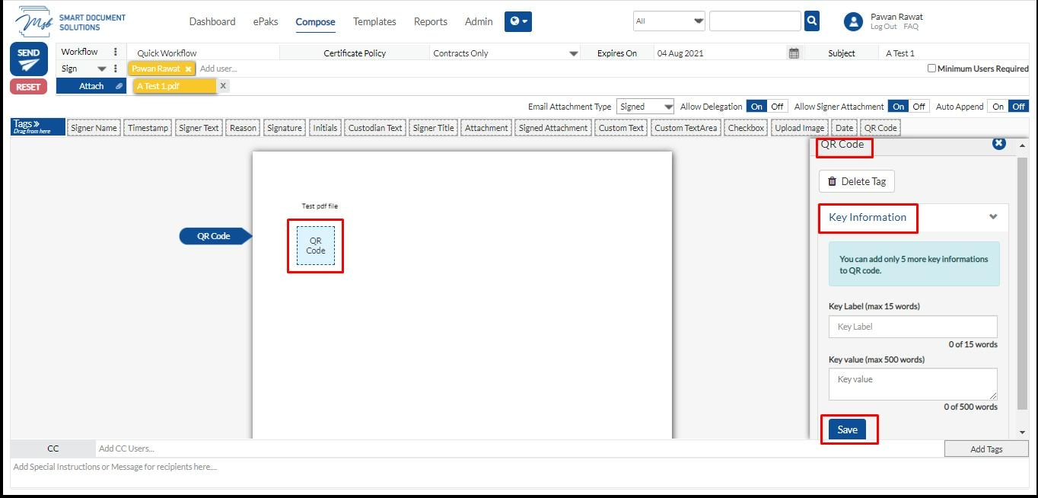Set Auto Append to On
This screenshot has width=1038, height=498.
coord(998,107)
